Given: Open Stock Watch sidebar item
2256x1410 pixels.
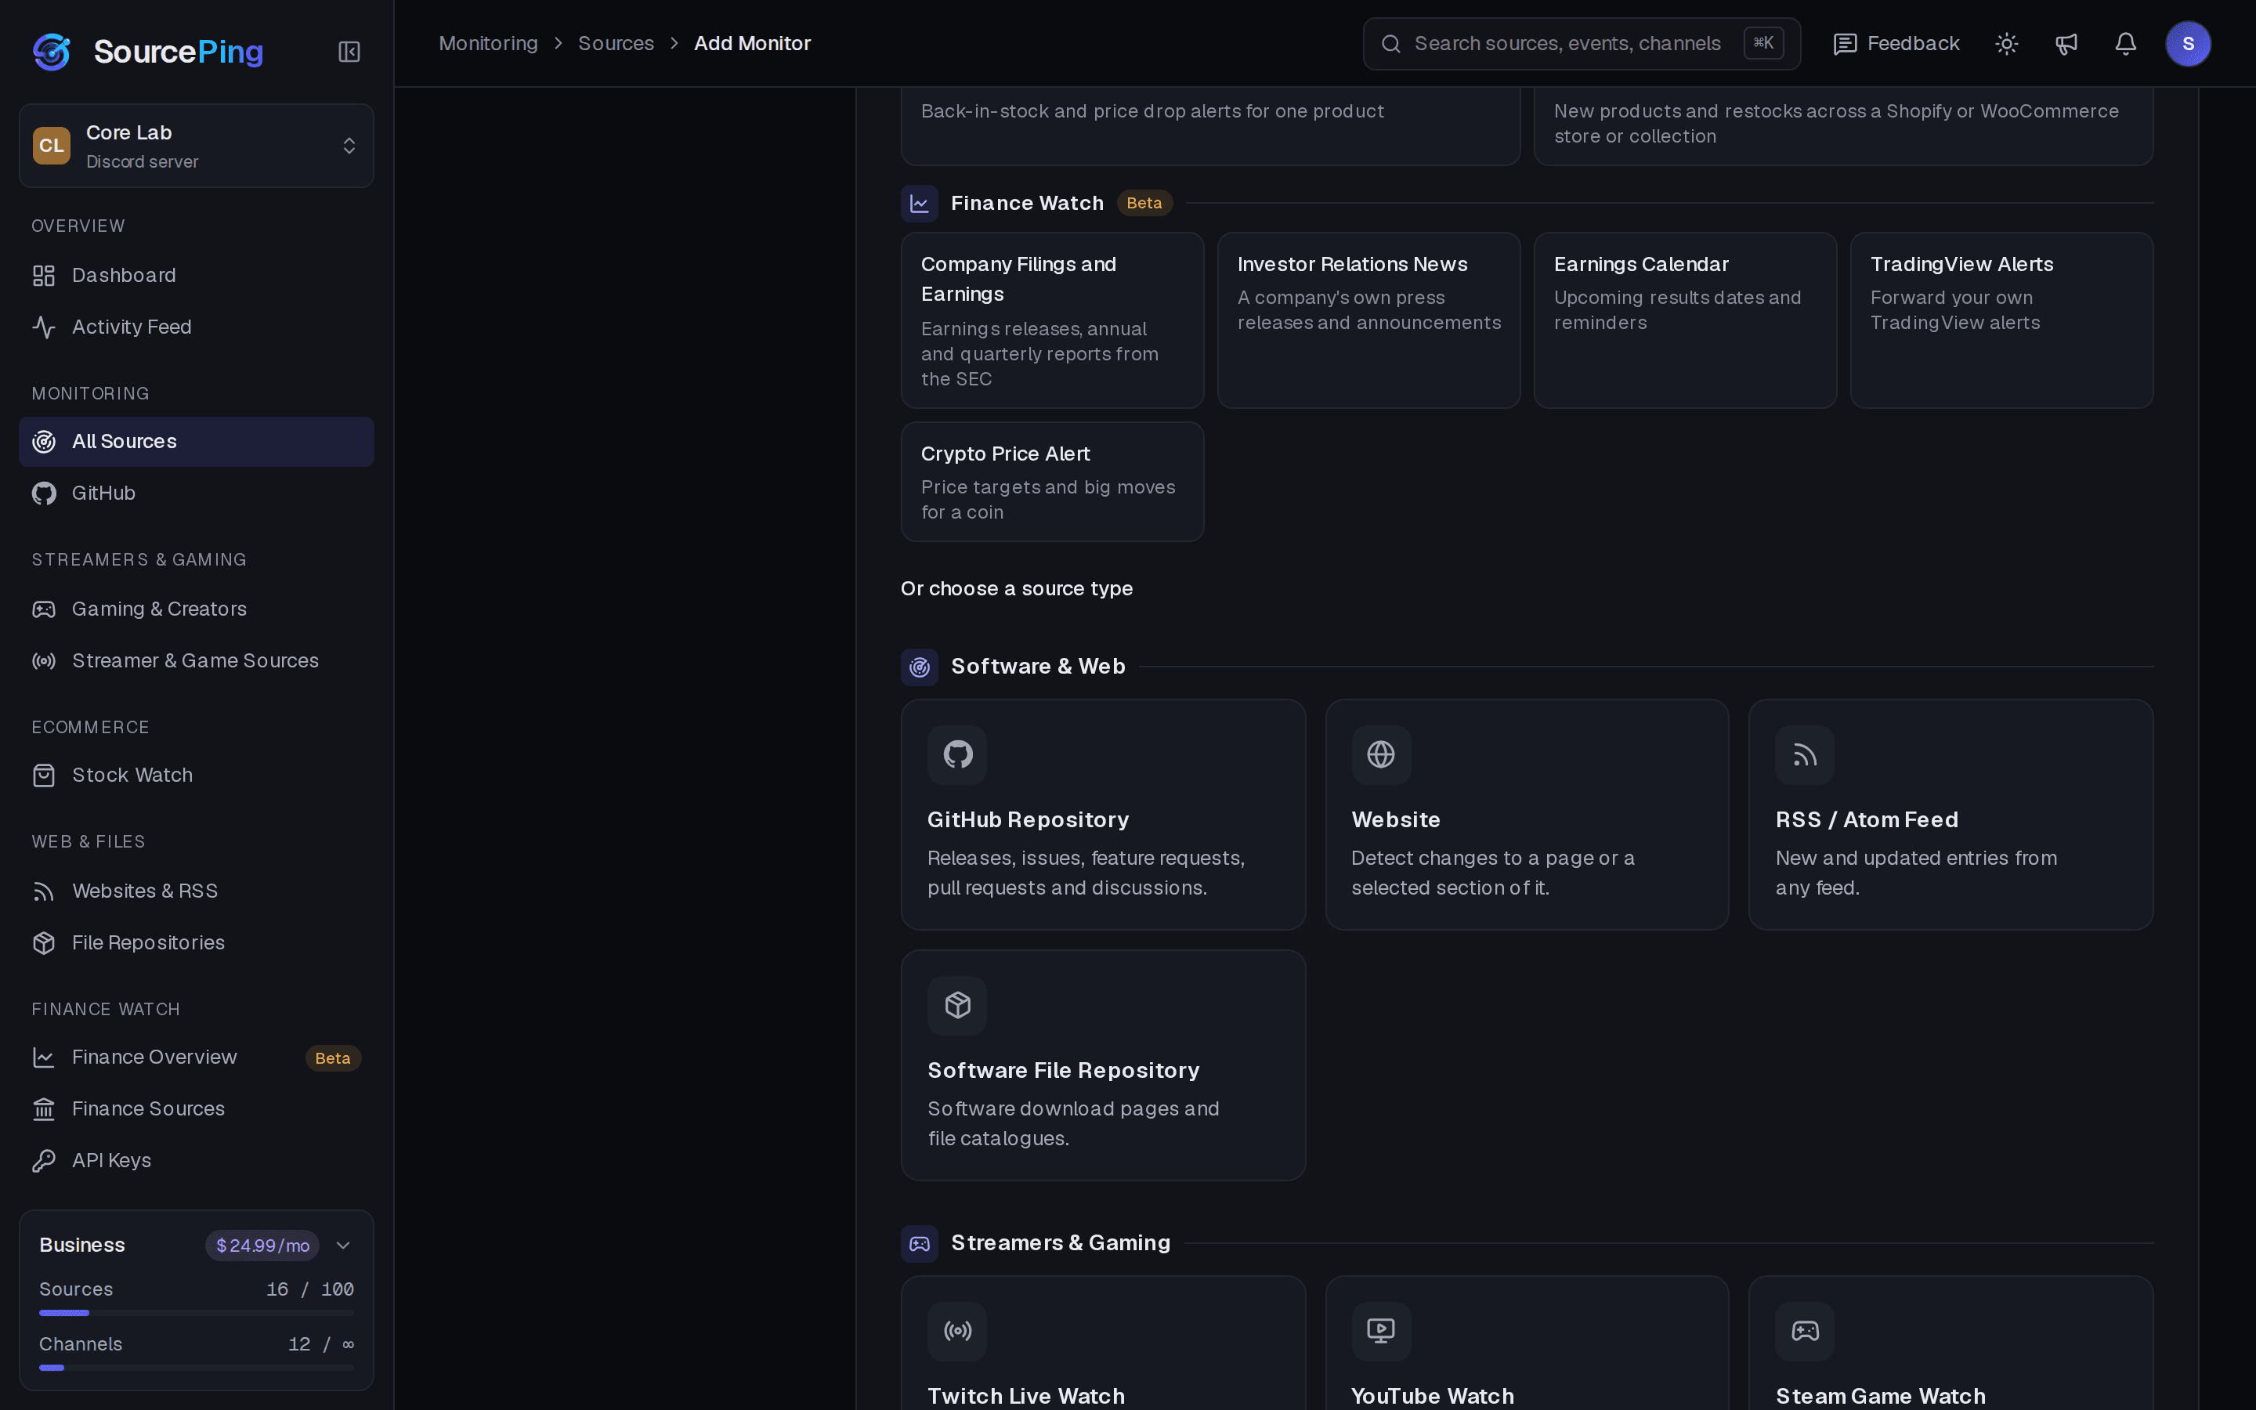Looking at the screenshot, I should point(197,775).
